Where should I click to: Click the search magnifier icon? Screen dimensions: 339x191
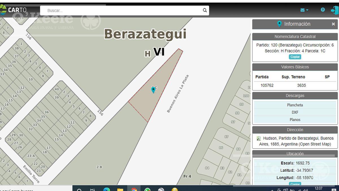(205, 10)
